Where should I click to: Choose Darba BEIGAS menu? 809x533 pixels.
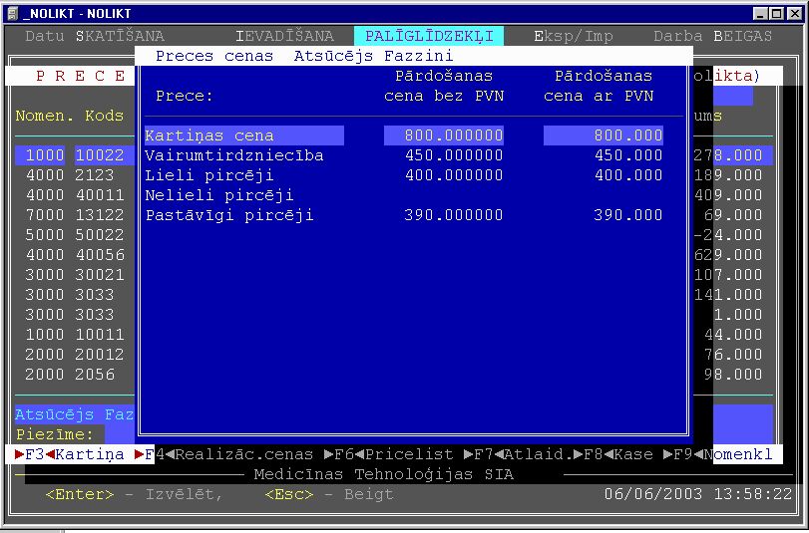point(712,36)
